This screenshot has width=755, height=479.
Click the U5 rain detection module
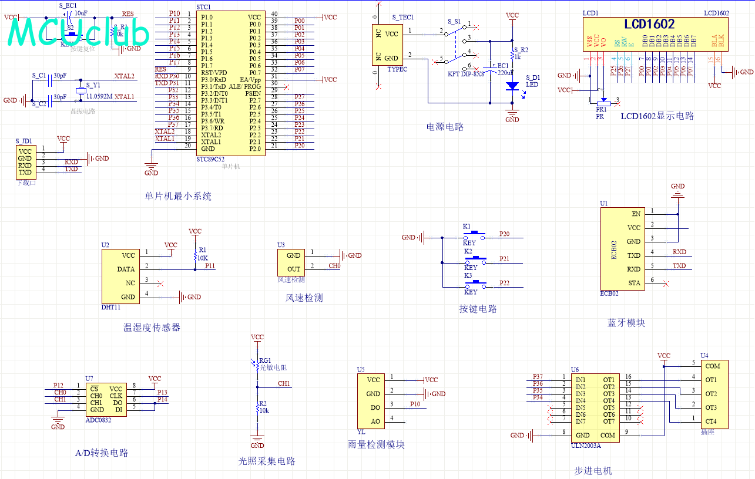click(370, 401)
